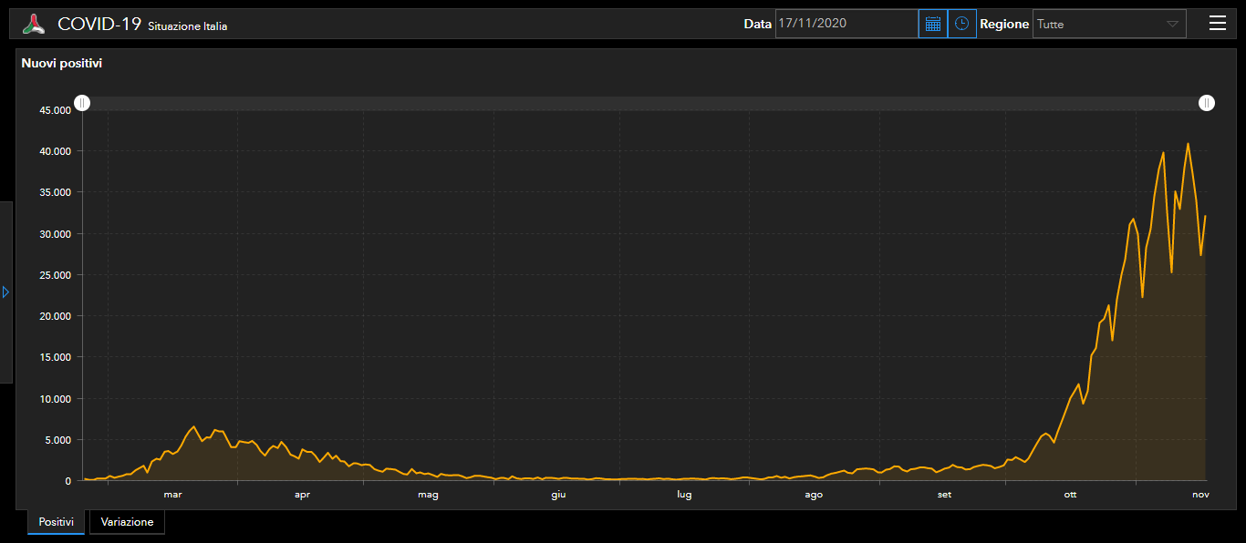Open the calendar date picker icon
Viewport: 1246px width, 543px height.
click(932, 24)
